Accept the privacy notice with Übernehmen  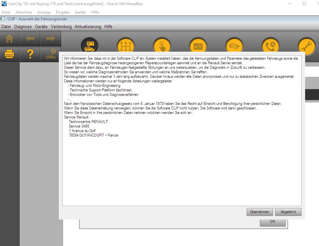click(x=260, y=212)
